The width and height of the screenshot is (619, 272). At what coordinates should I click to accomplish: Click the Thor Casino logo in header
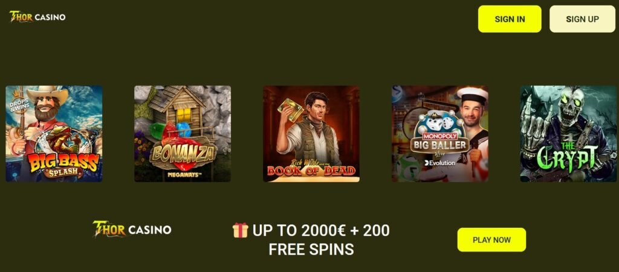[x=37, y=16]
